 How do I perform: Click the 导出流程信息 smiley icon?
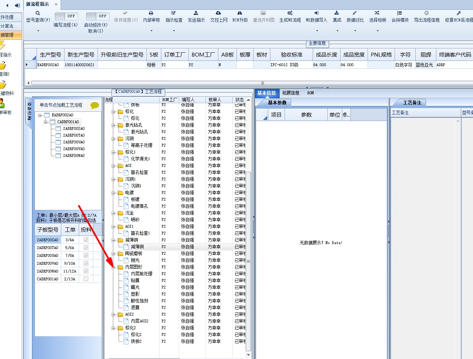coord(426,13)
